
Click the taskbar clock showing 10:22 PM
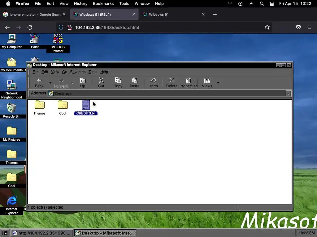(x=306, y=233)
